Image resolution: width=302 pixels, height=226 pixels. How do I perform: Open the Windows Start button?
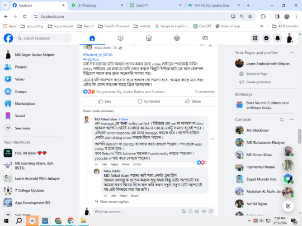point(6,221)
